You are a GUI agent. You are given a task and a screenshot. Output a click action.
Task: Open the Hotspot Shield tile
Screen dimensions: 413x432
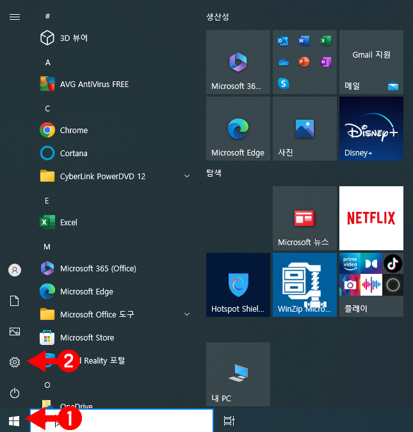pos(238,285)
